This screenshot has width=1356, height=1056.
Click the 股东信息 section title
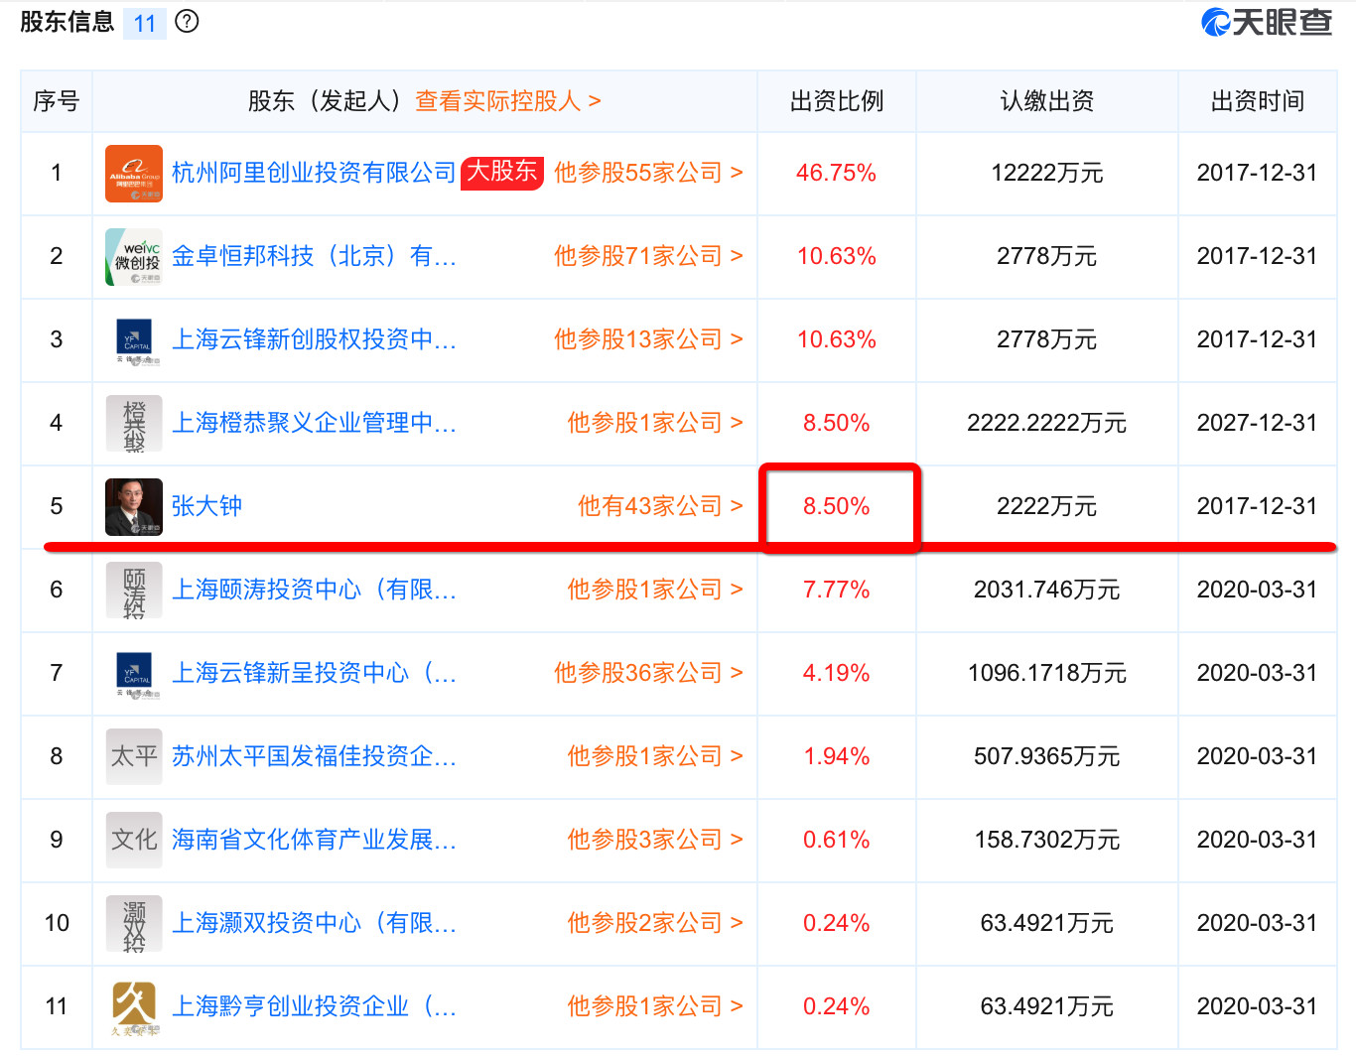(x=68, y=21)
